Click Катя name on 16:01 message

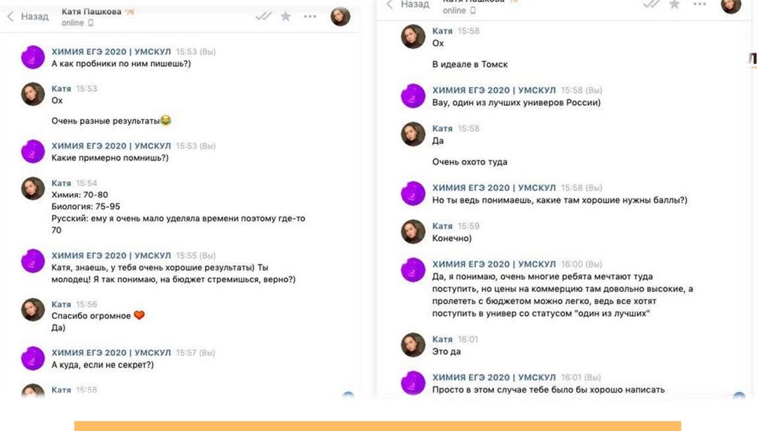tap(442, 339)
